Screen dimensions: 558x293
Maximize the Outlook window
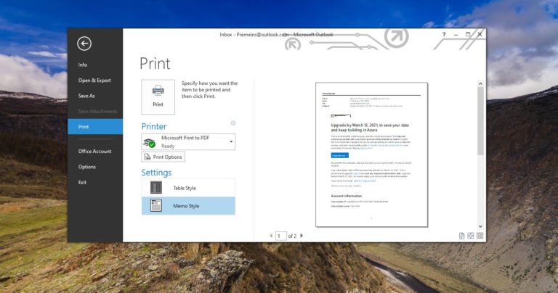468,35
